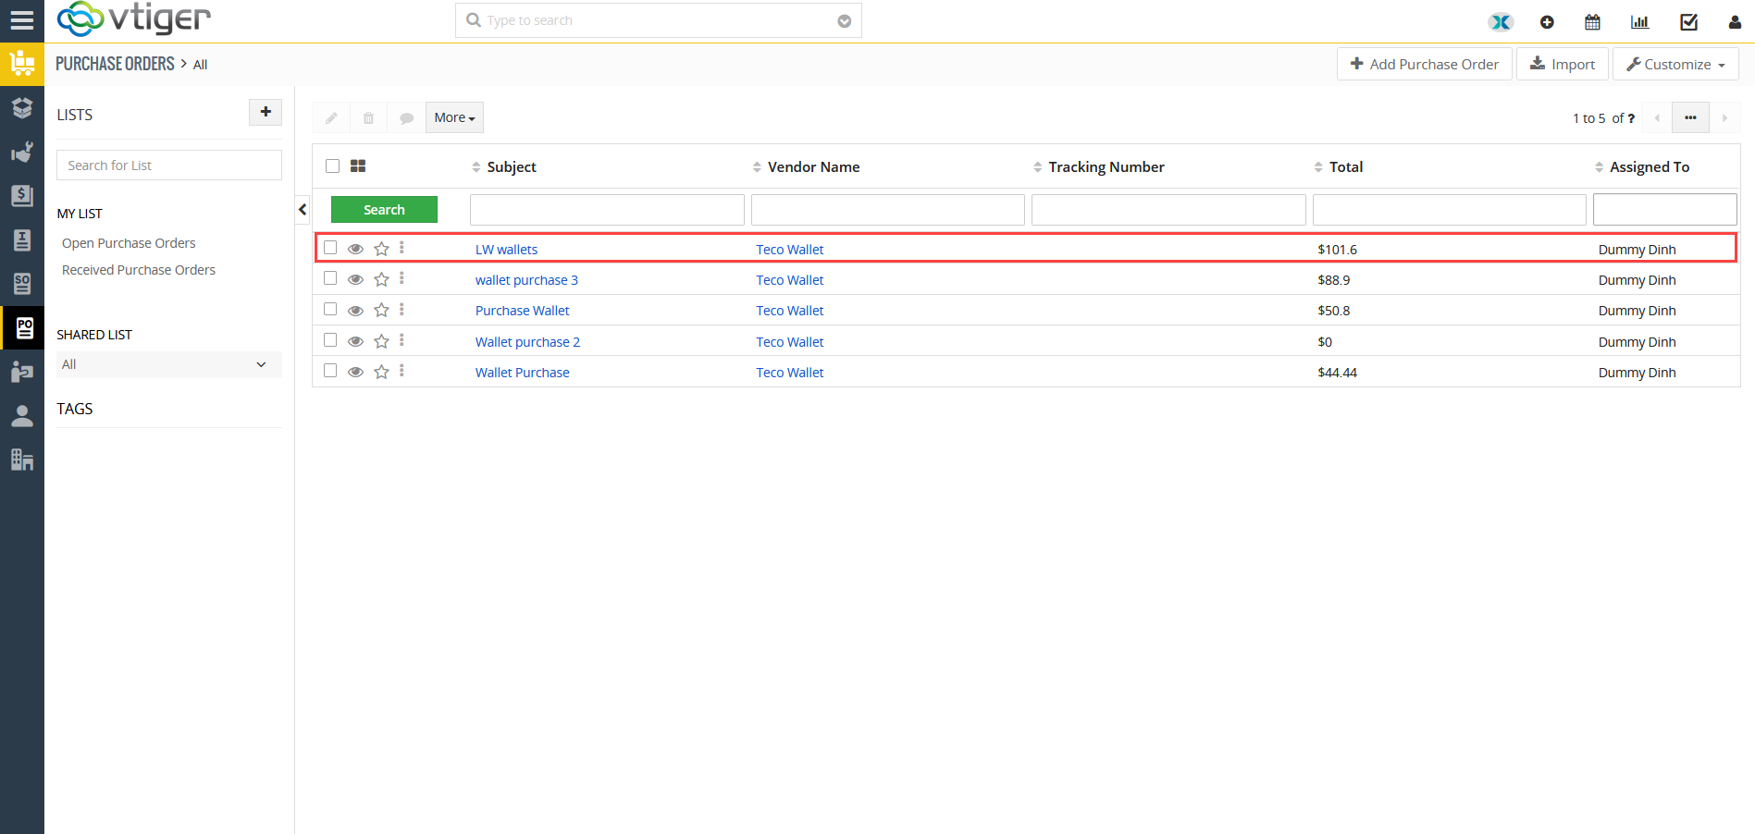The height and width of the screenshot is (834, 1755).
Task: Click the Add Purchase Order button
Action: pos(1425,64)
